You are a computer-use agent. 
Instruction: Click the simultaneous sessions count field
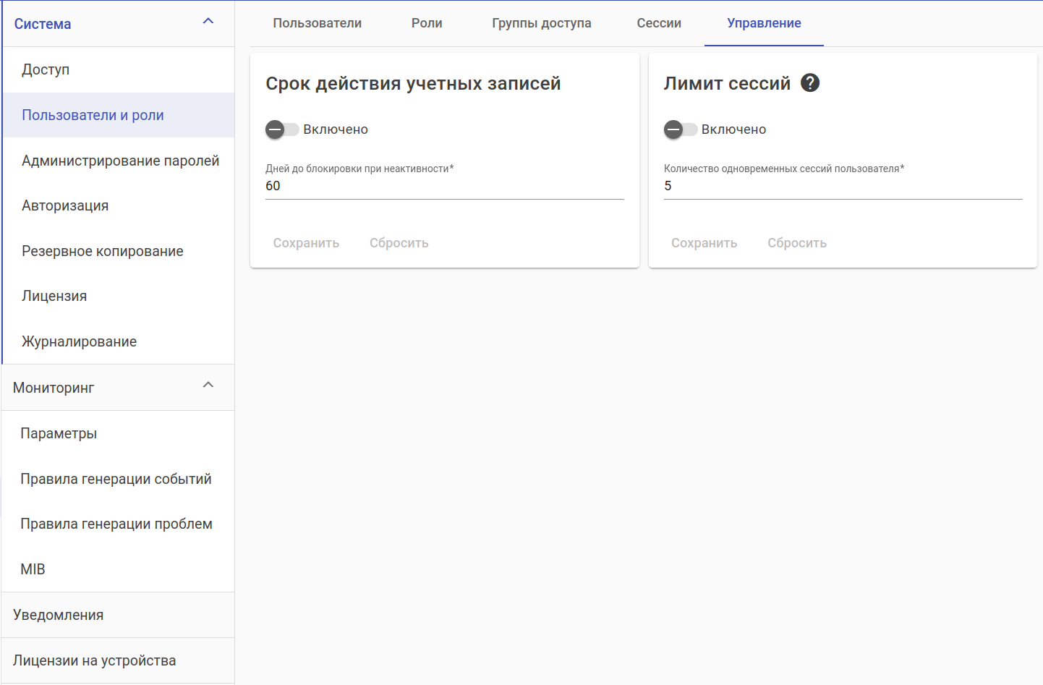843,186
